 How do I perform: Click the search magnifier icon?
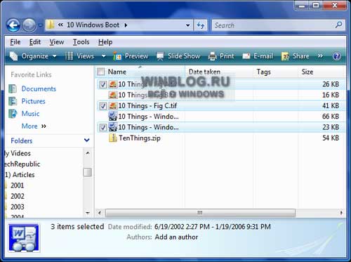[x=338, y=25]
